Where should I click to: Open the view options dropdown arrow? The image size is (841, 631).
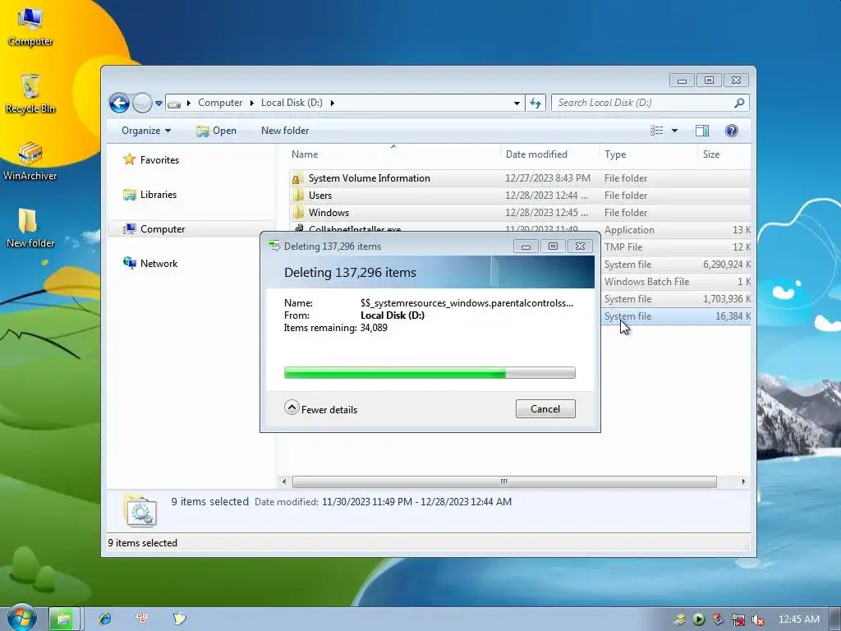pyautogui.click(x=675, y=131)
